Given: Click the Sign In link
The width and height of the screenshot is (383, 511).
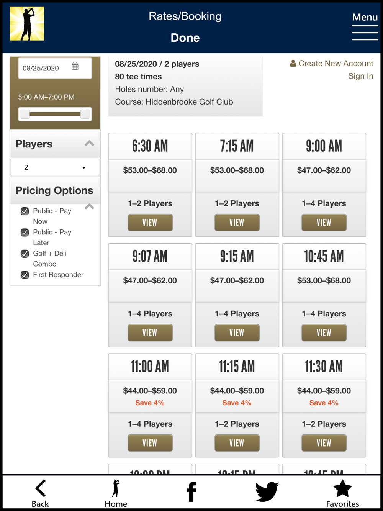Looking at the screenshot, I should [361, 76].
